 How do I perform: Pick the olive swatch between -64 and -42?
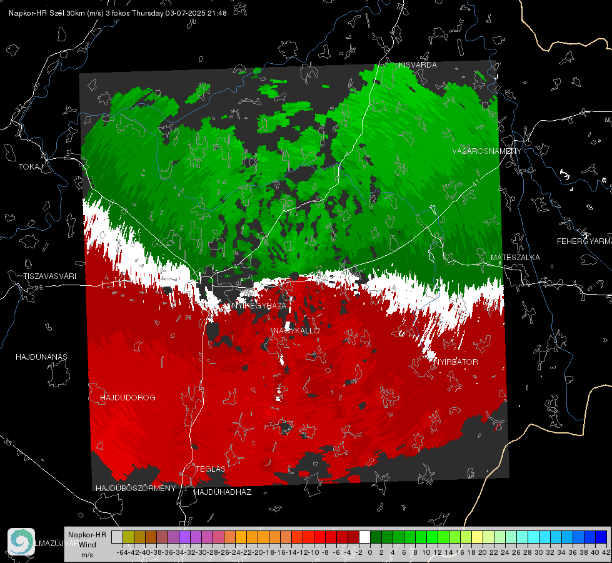128,537
